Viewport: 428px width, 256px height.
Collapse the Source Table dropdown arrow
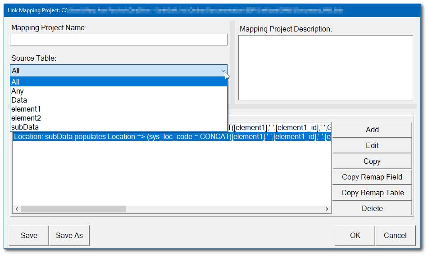(x=223, y=71)
